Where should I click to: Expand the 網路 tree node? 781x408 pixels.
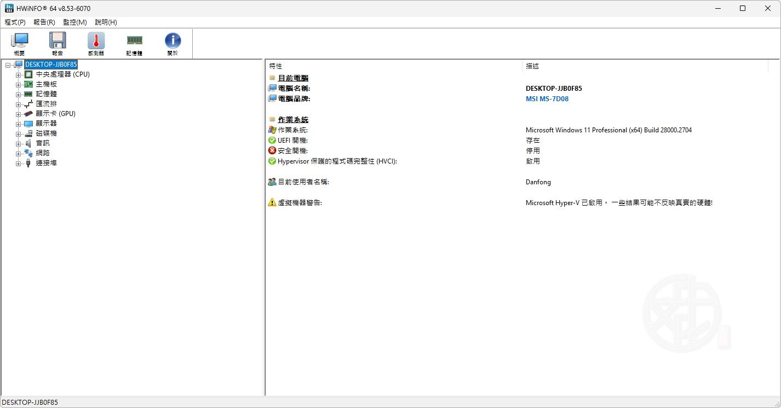point(18,154)
